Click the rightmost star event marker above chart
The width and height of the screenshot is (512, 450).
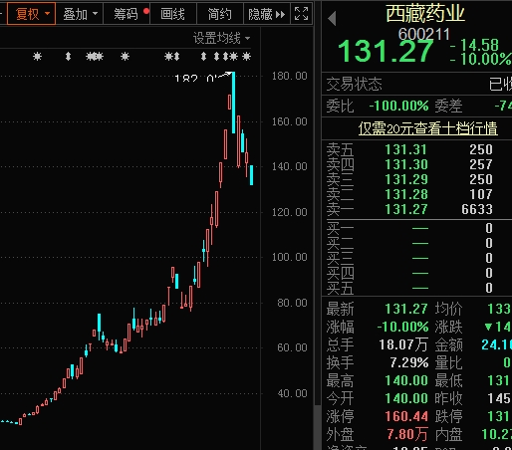tap(246, 57)
